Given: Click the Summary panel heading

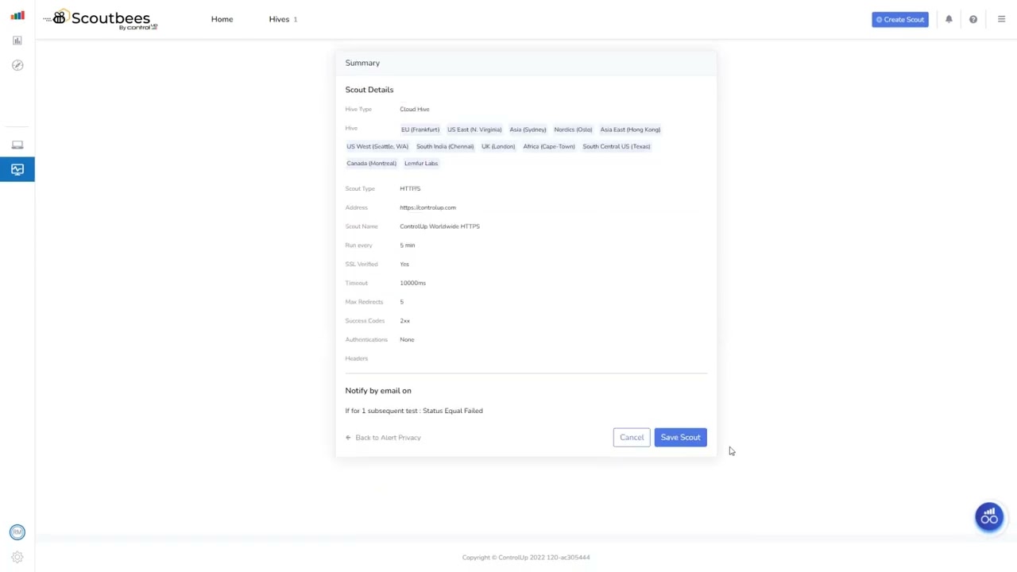Looking at the screenshot, I should 362,63.
